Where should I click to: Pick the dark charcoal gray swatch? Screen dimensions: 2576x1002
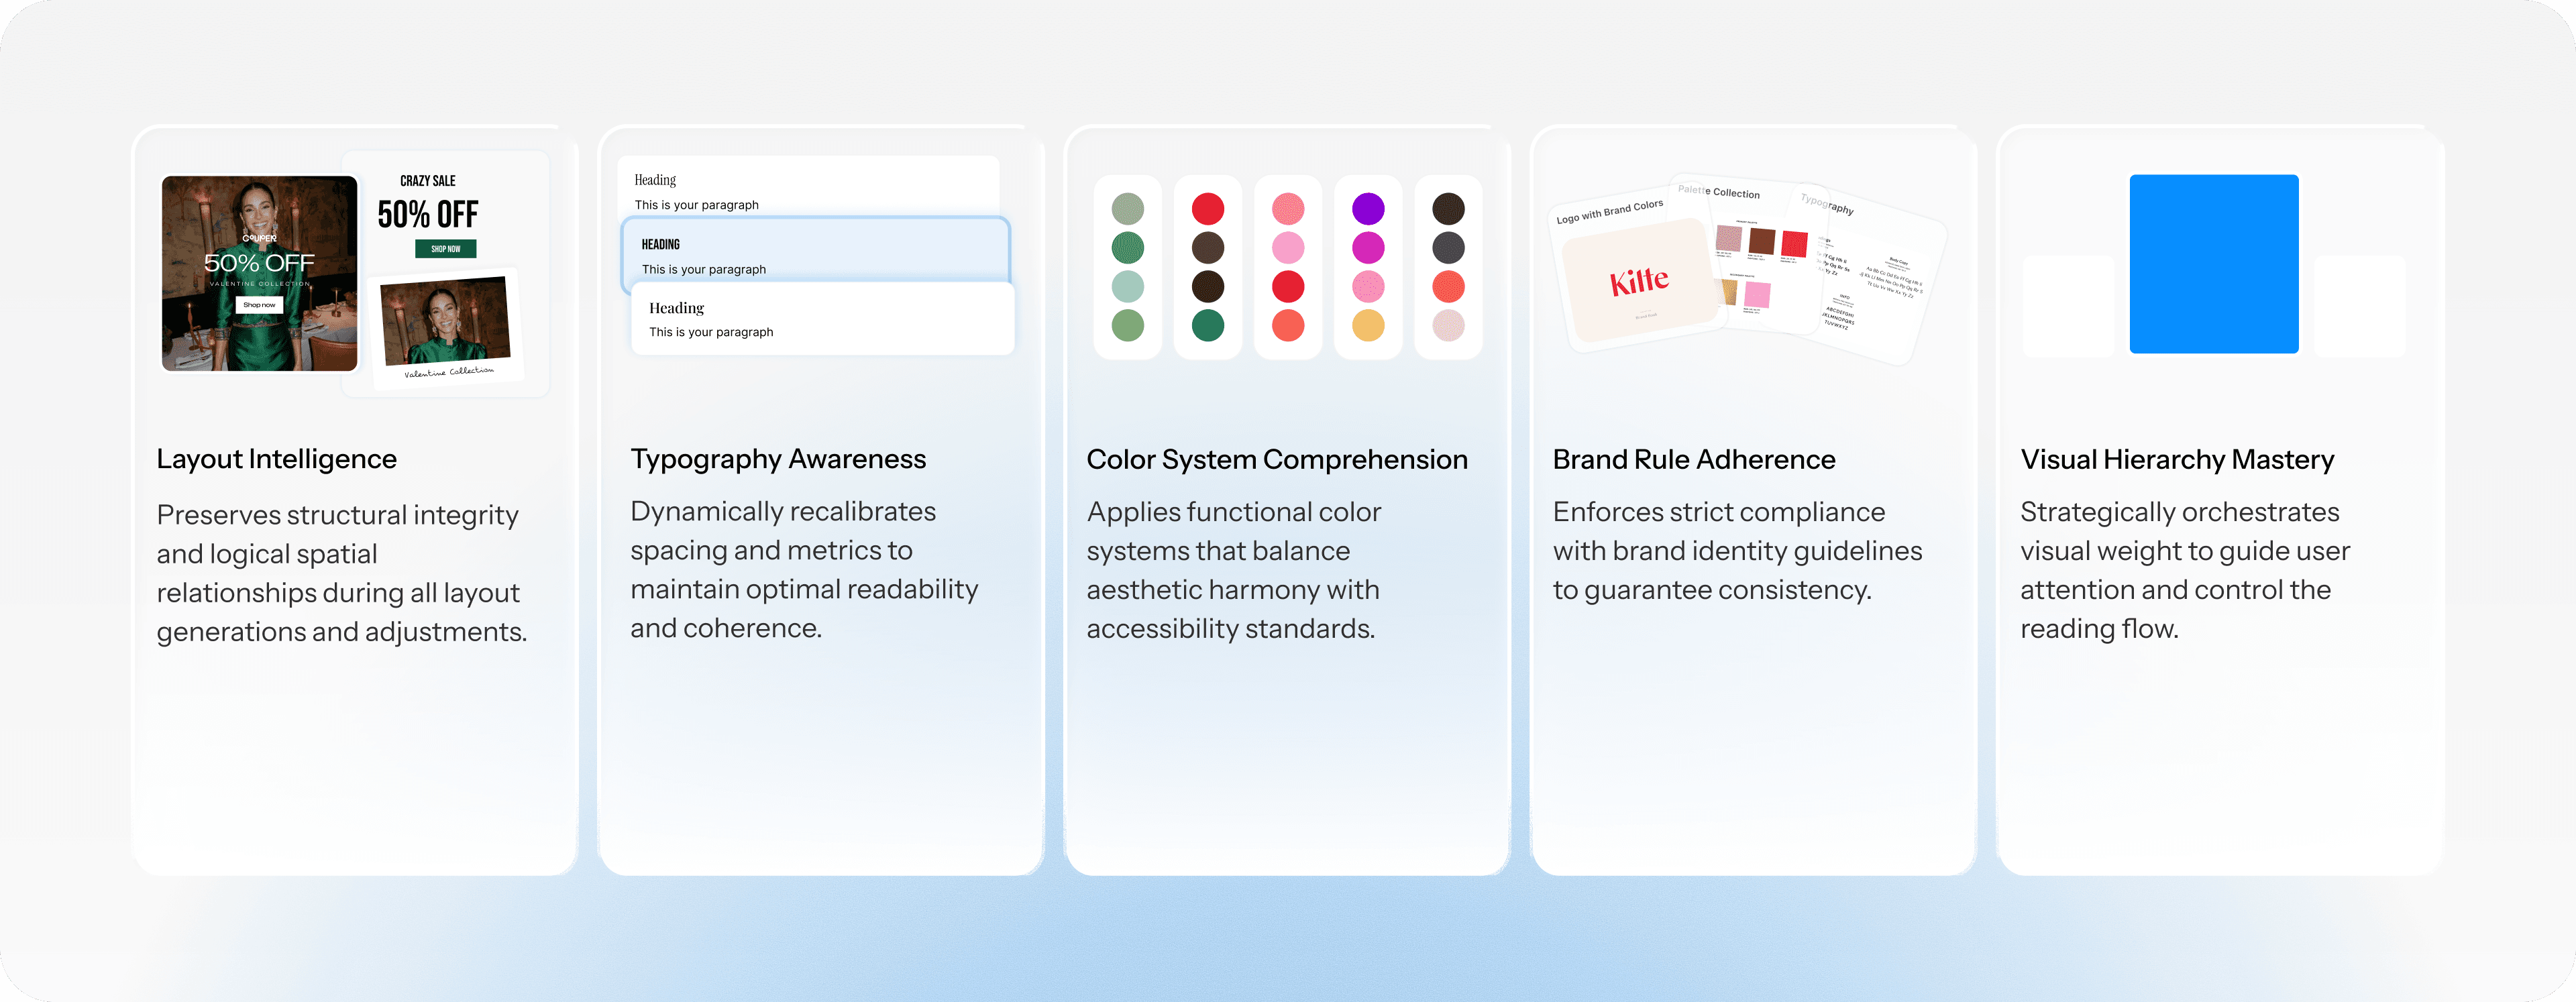(x=1448, y=248)
